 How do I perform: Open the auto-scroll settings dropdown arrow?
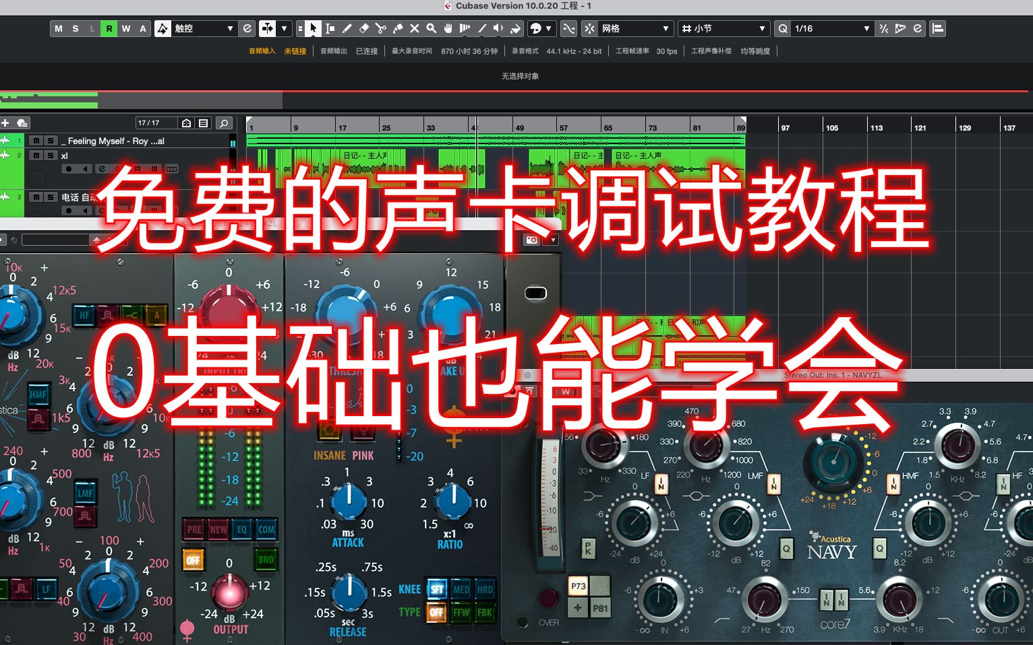[x=284, y=28]
